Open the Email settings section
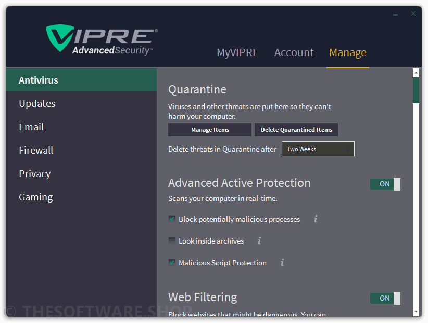 [82, 127]
